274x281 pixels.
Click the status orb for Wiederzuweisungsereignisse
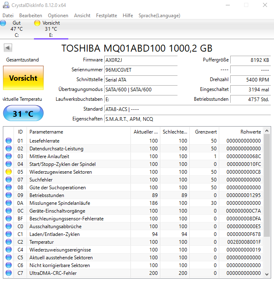point(9,250)
